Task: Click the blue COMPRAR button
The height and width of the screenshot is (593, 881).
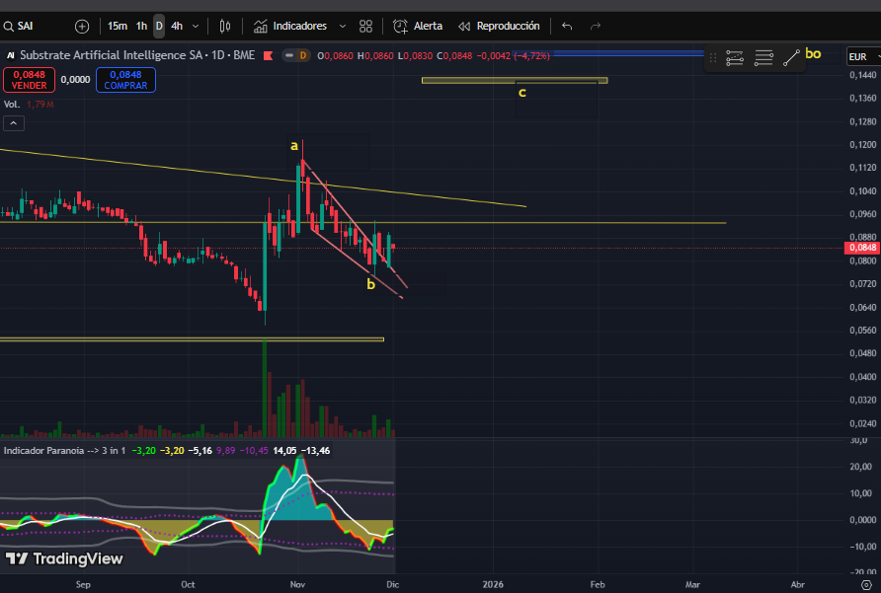Action: click(x=125, y=80)
